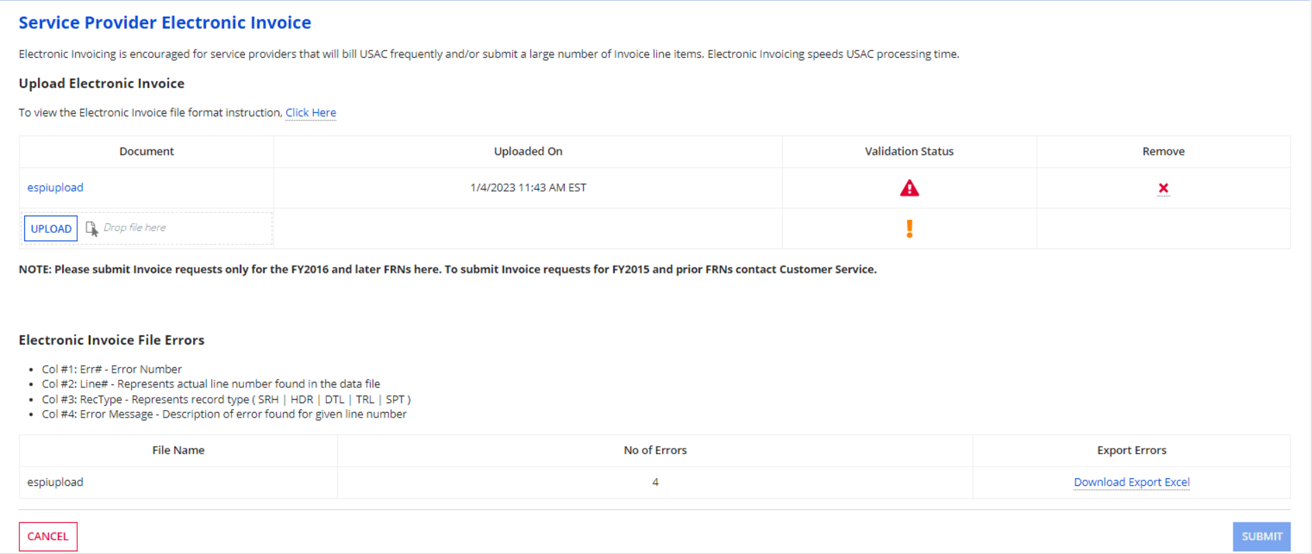Viewport: 1312px width, 554px height.
Task: Click the SUBMIT button
Action: coord(1262,536)
